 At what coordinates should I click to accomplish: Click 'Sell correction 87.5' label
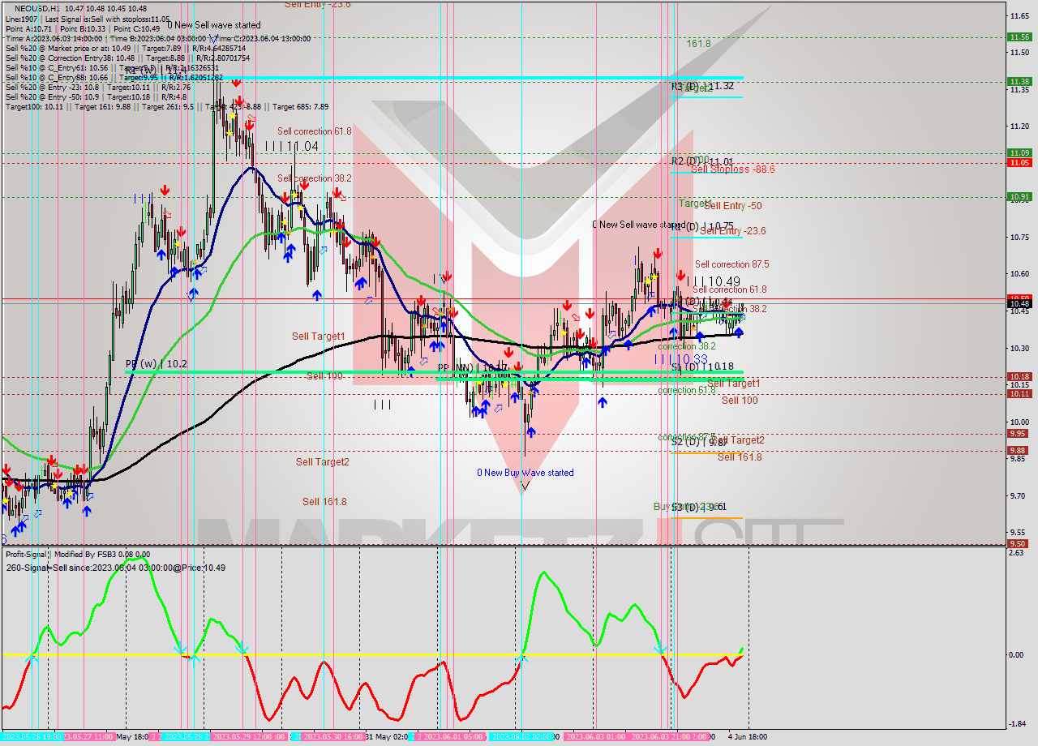click(x=732, y=264)
